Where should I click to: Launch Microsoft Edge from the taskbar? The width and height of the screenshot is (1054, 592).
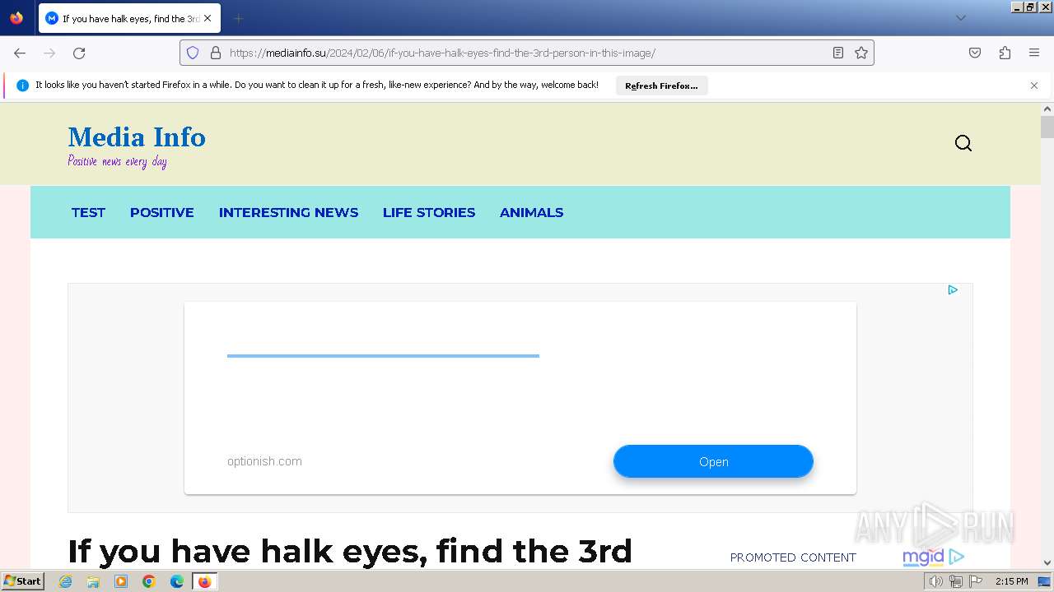tap(177, 581)
